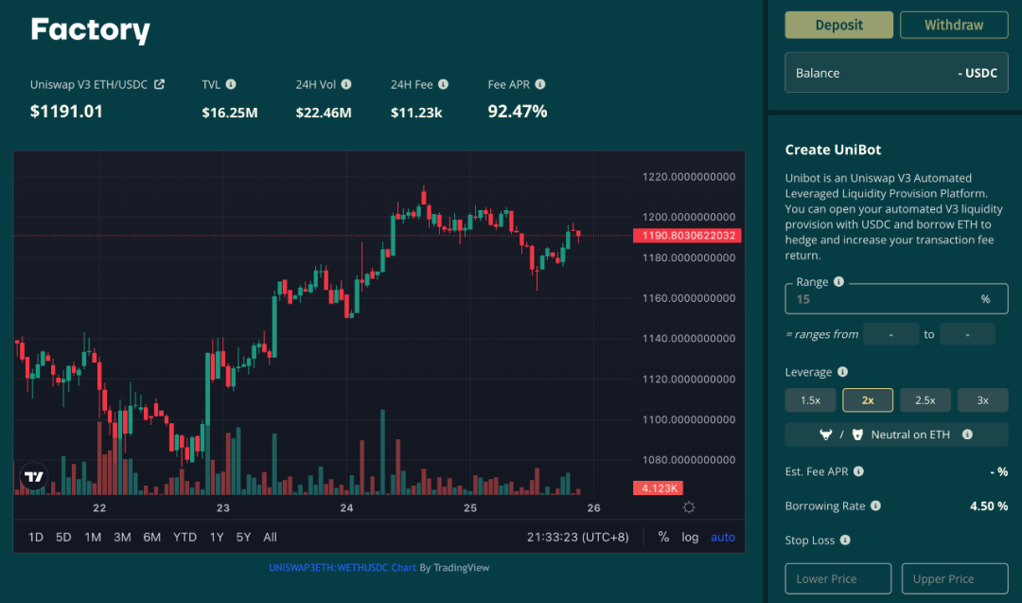Screen dimensions: 1022x603
Task: Click the bull icon in position selector
Action: (826, 435)
